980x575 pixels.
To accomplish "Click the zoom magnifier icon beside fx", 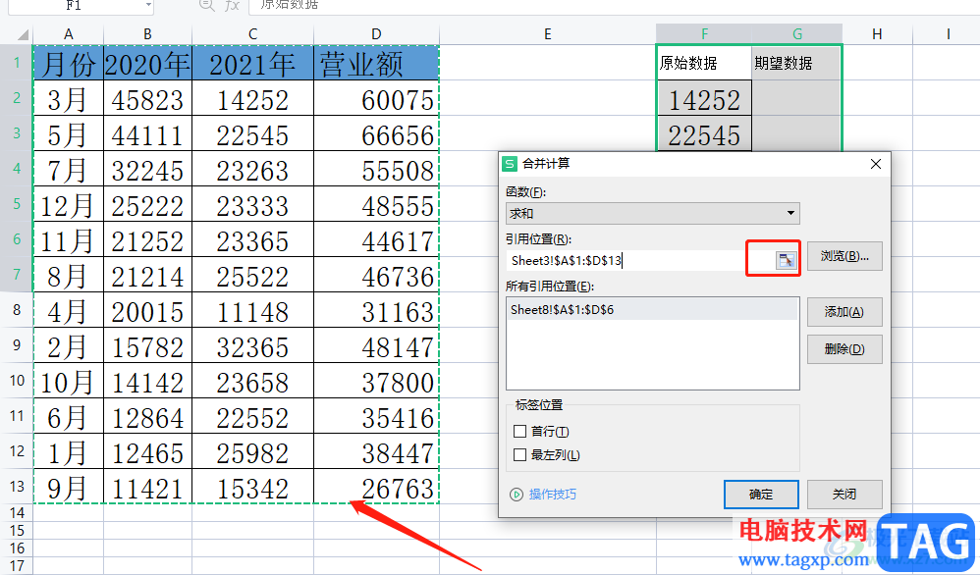I will (x=206, y=5).
